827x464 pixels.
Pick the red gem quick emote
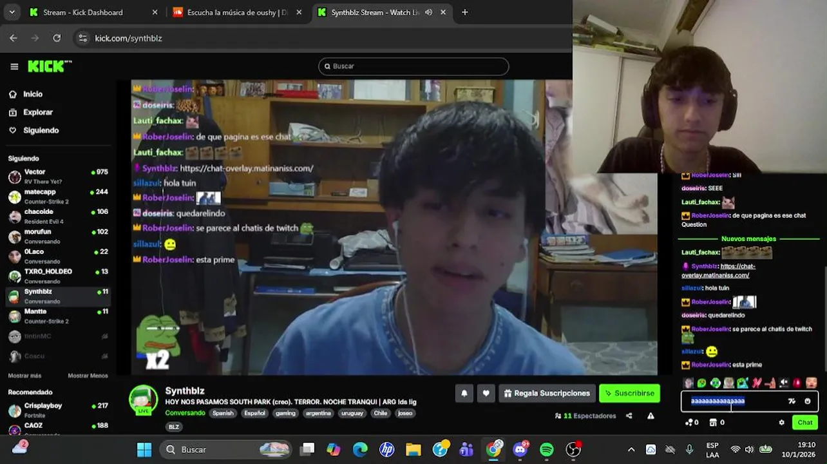(797, 383)
